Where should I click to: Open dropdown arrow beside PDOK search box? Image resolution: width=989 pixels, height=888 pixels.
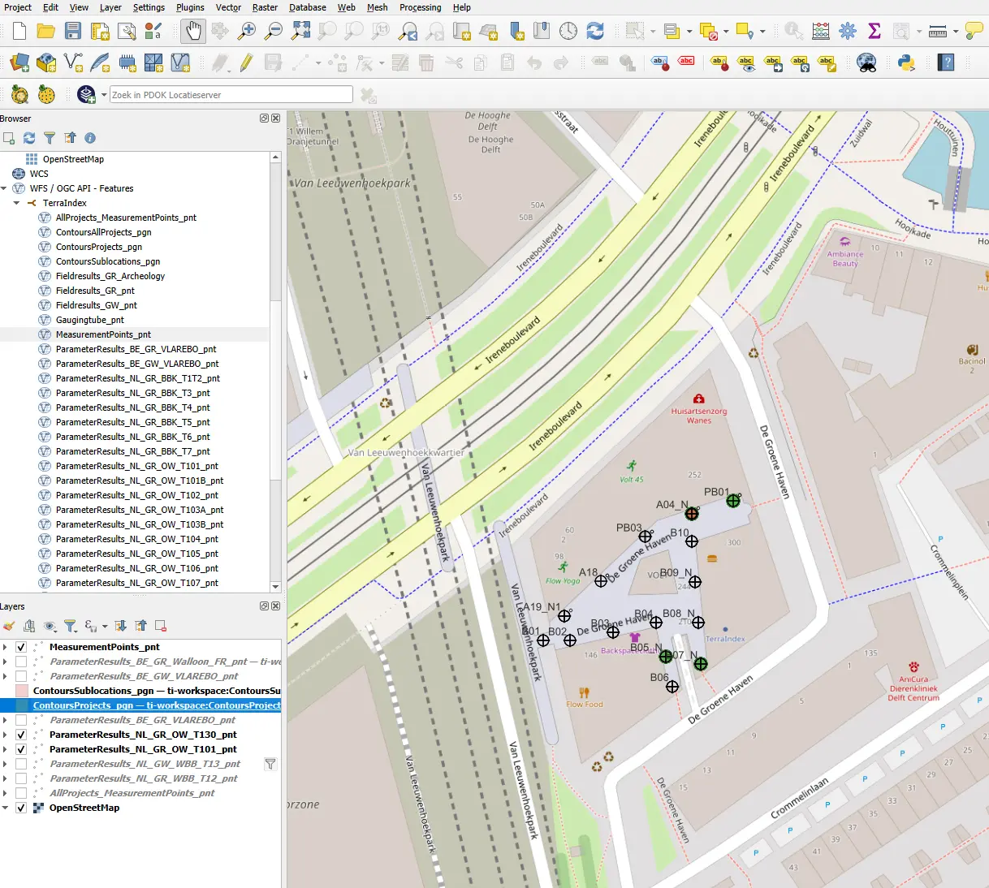tap(104, 95)
